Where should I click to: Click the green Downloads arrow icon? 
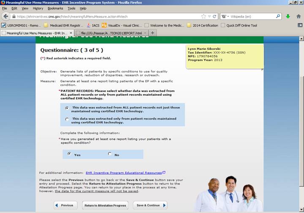[x=288, y=16]
